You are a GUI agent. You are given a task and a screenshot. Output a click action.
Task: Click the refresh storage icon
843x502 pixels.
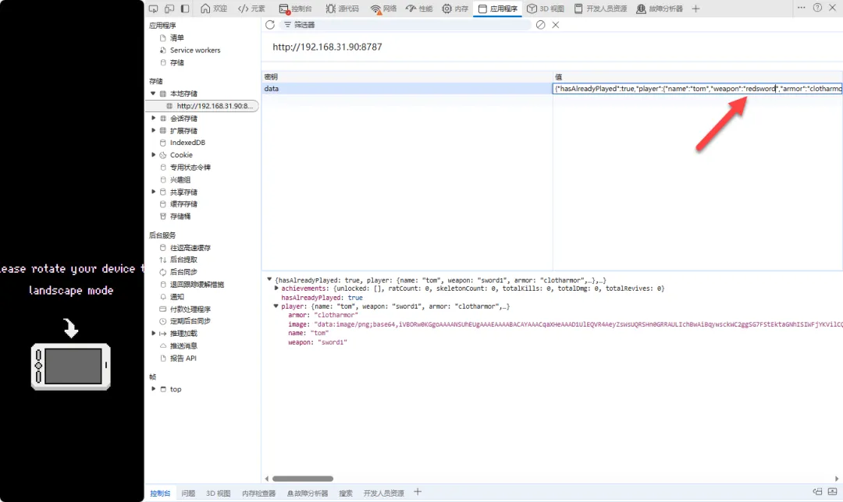270,25
